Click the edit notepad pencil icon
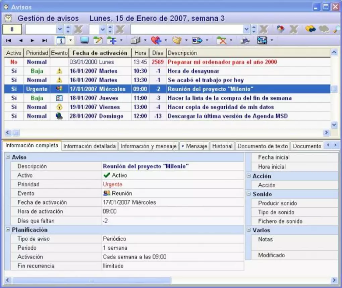This screenshot has height=288, width=342. point(98,41)
